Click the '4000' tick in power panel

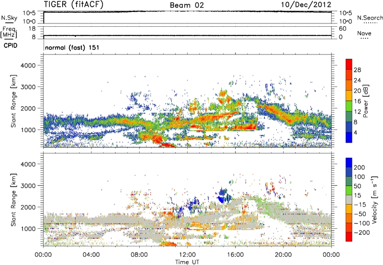(28, 66)
